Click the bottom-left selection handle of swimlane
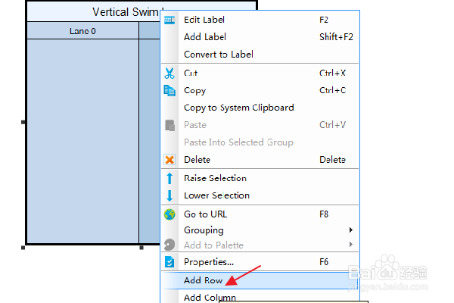 24,247
